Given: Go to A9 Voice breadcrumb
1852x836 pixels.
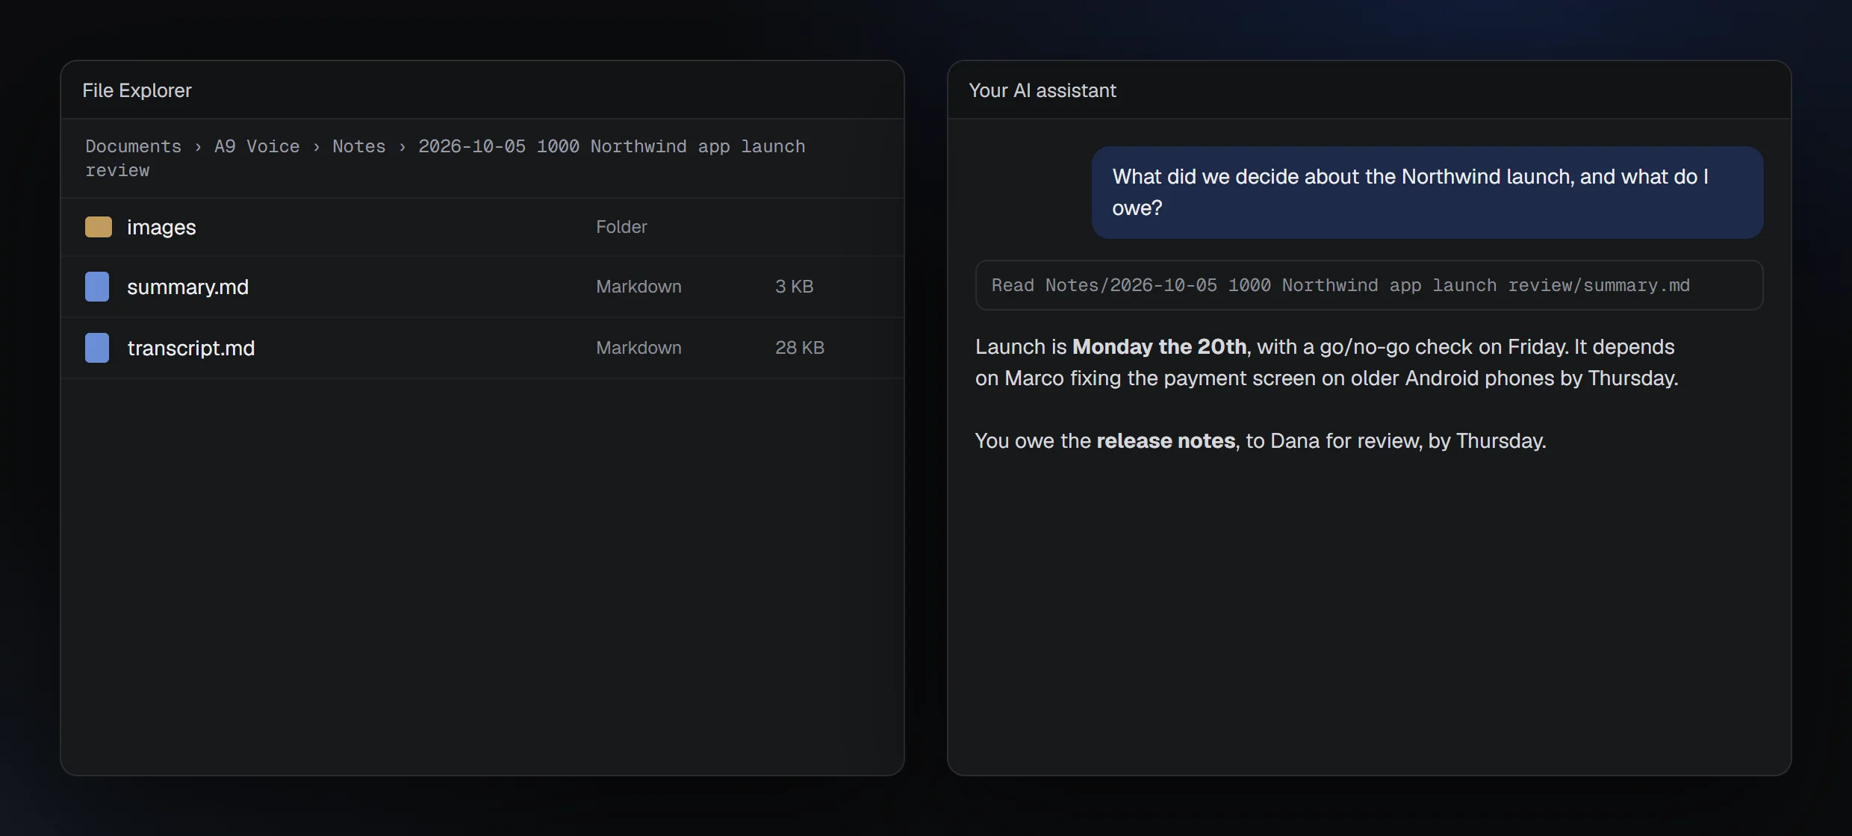Looking at the screenshot, I should tap(257, 146).
